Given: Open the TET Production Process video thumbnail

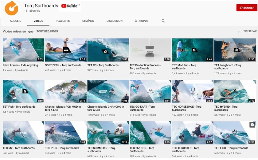Looking at the screenshot, I should coord(150,50).
